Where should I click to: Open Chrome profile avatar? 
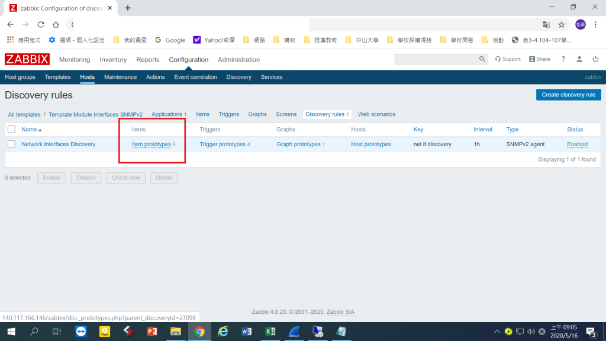[581, 25]
